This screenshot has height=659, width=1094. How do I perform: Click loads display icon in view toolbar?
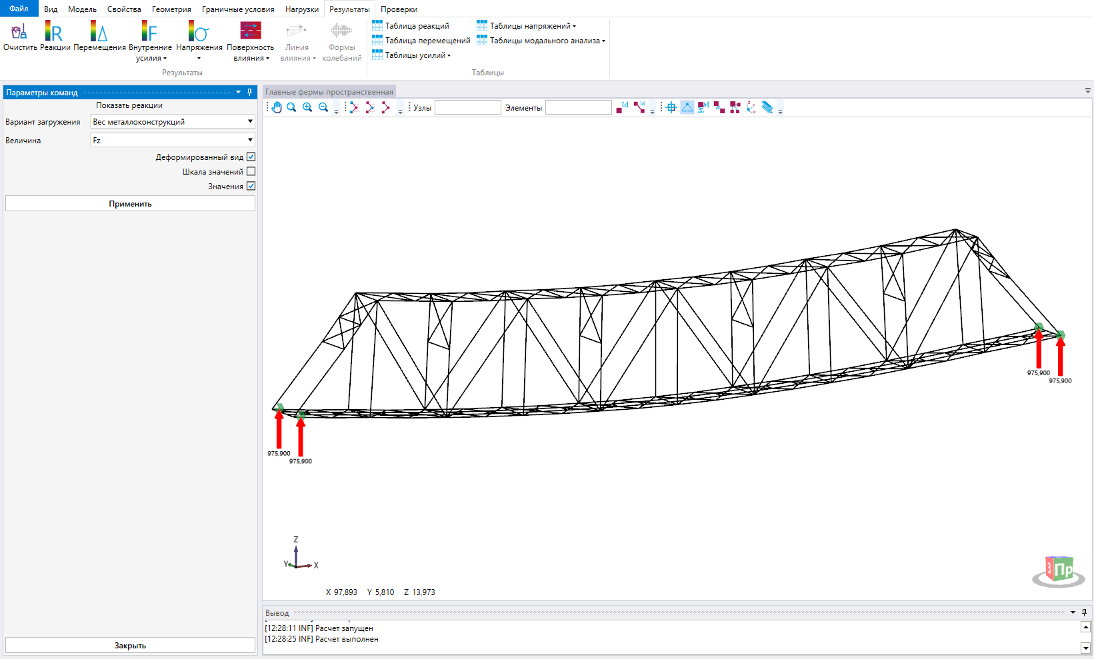point(703,107)
